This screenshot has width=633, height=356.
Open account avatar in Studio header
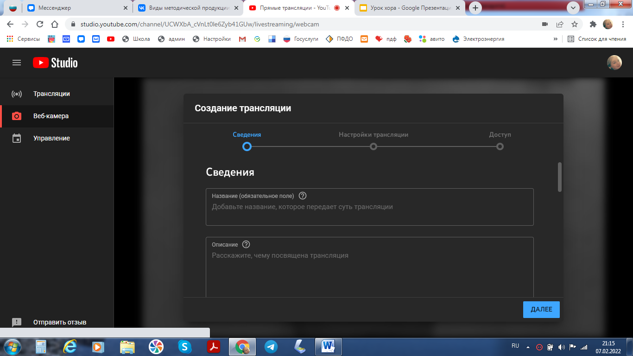pyautogui.click(x=614, y=63)
